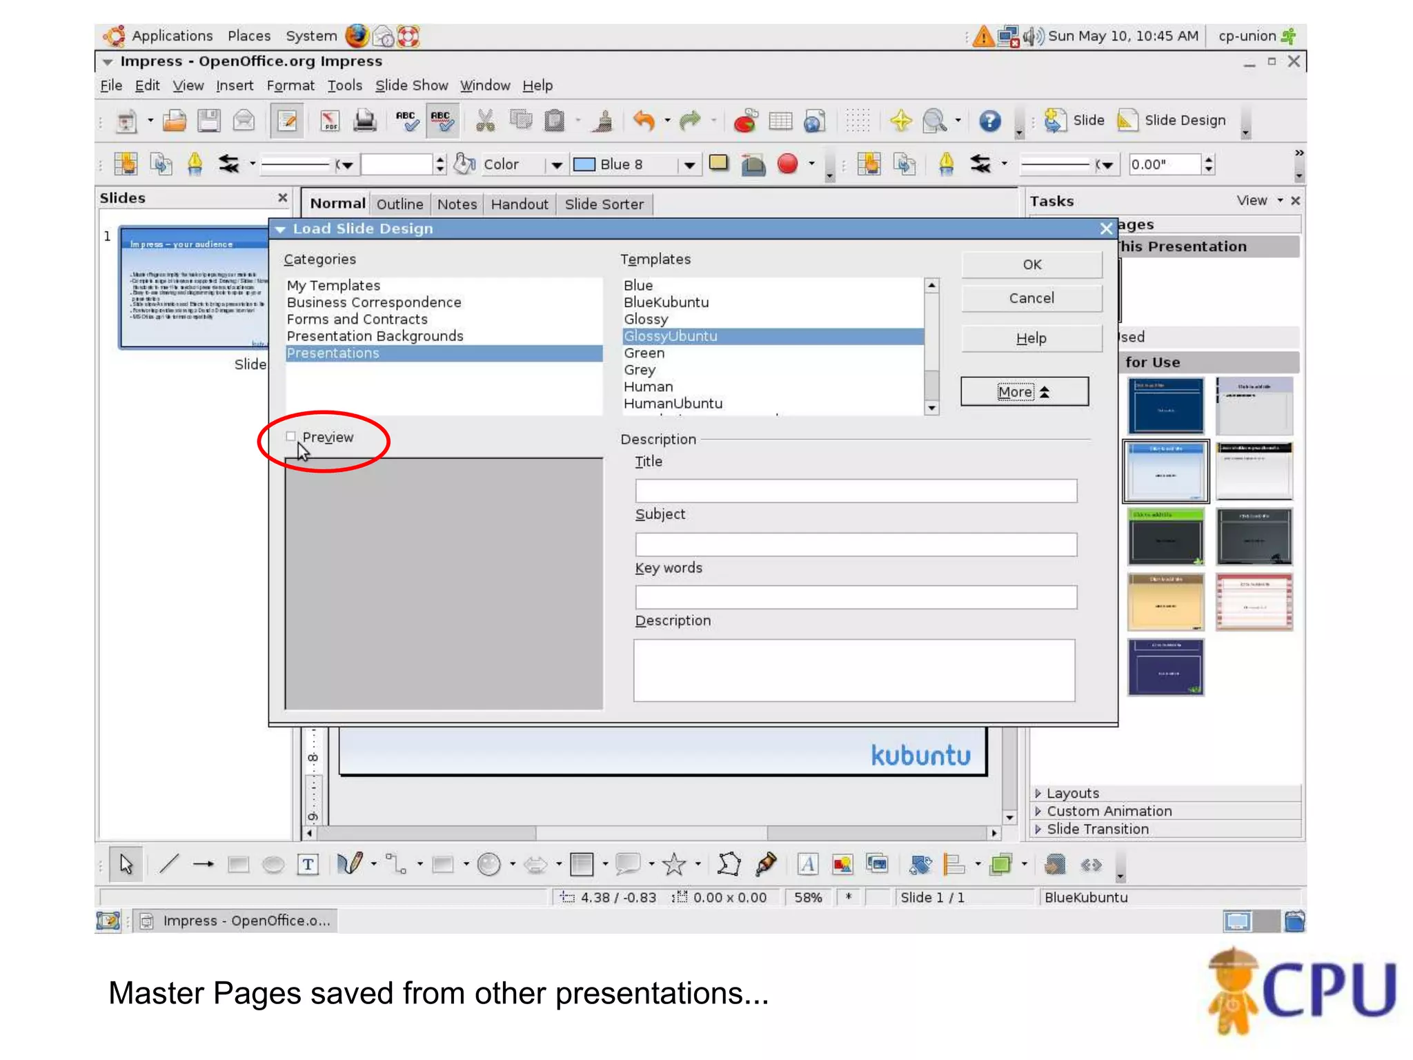Click the Undo arrow icon
The image size is (1413, 1060).
[644, 121]
